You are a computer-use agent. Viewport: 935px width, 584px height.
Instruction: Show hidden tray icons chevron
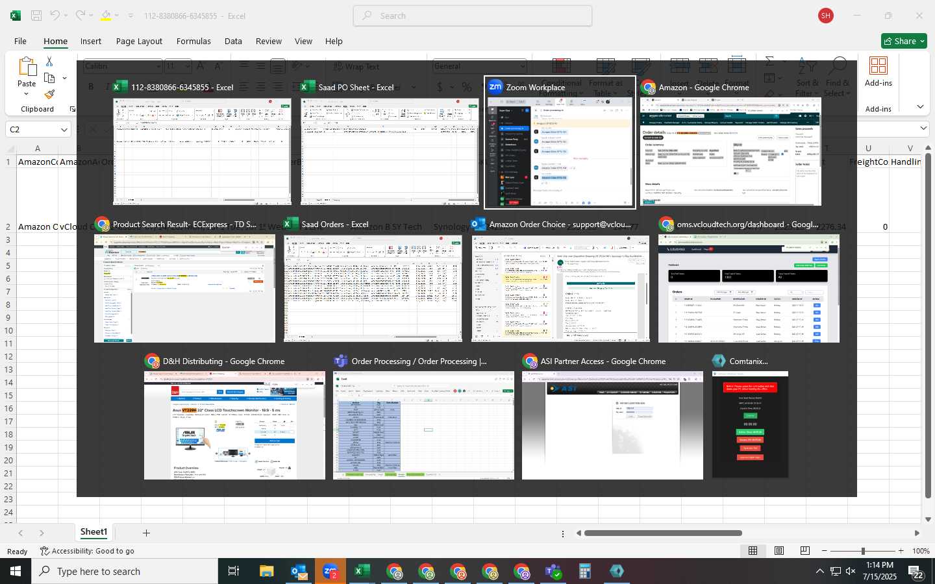point(819,571)
